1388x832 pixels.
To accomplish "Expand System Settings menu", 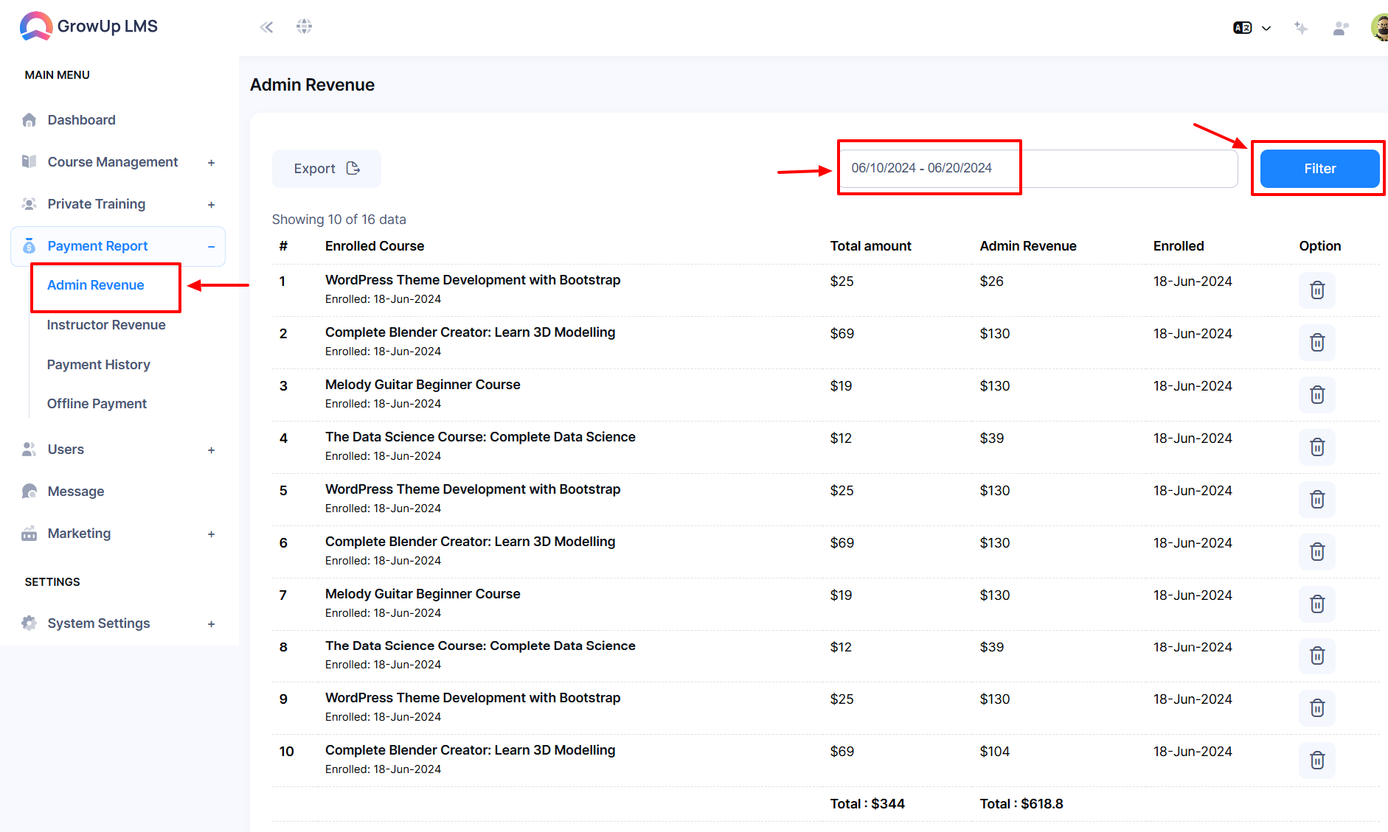I will [x=211, y=624].
